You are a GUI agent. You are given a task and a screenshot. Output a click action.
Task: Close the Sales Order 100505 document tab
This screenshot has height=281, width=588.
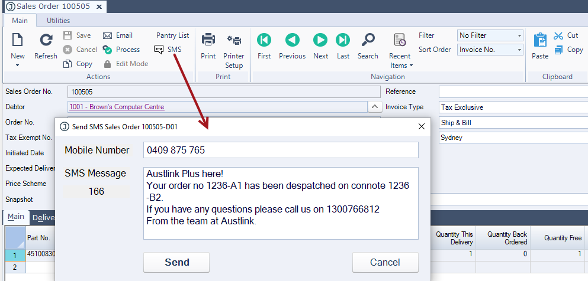(x=99, y=6)
